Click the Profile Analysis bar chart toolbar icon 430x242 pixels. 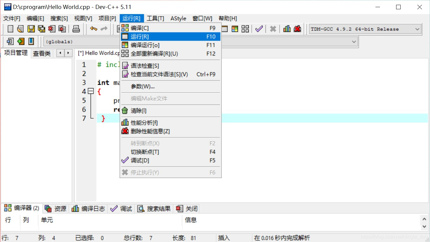point(287,29)
